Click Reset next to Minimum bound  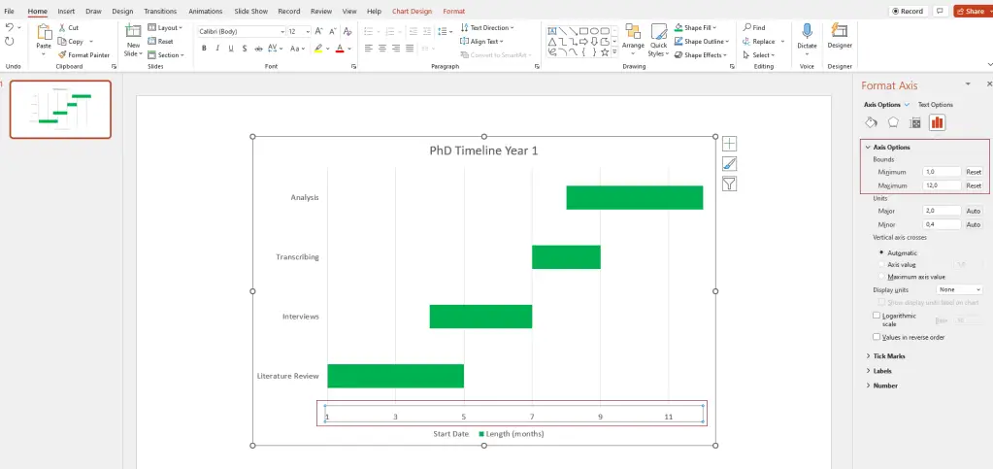click(x=974, y=172)
